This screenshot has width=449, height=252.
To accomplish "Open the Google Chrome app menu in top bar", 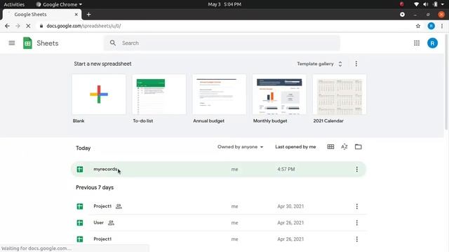I will click(59, 4).
